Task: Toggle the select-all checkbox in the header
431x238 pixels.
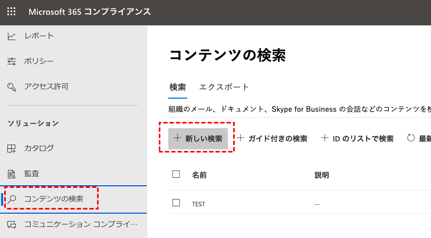Action: [176, 174]
